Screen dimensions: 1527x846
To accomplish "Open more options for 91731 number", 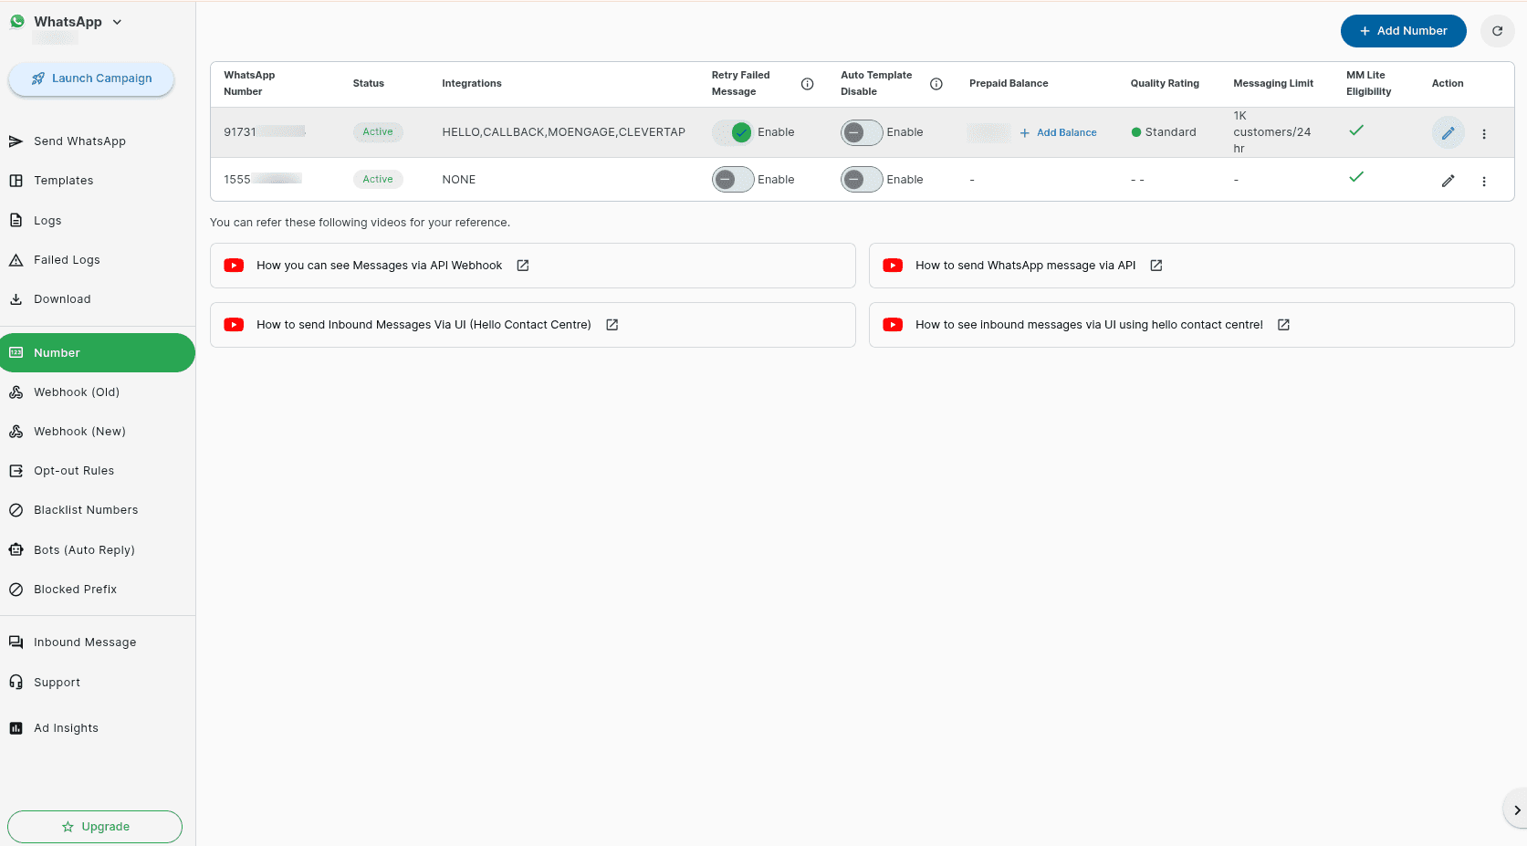I will point(1484,134).
